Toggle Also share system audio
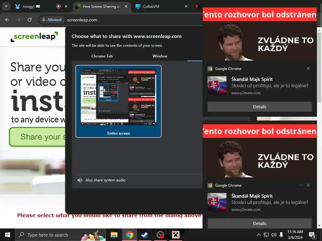The height and width of the screenshot is (241, 322). (105, 180)
